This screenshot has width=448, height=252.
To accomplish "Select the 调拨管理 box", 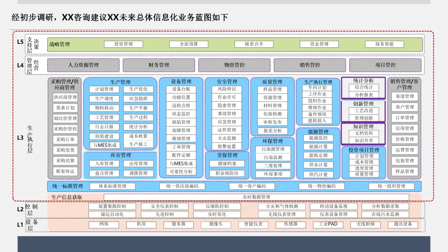I will pos(138,173).
